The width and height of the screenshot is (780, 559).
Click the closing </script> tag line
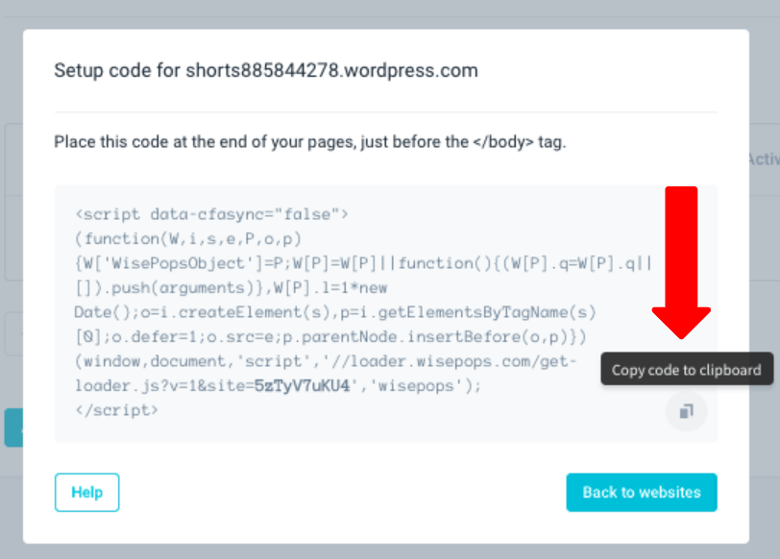tap(116, 409)
